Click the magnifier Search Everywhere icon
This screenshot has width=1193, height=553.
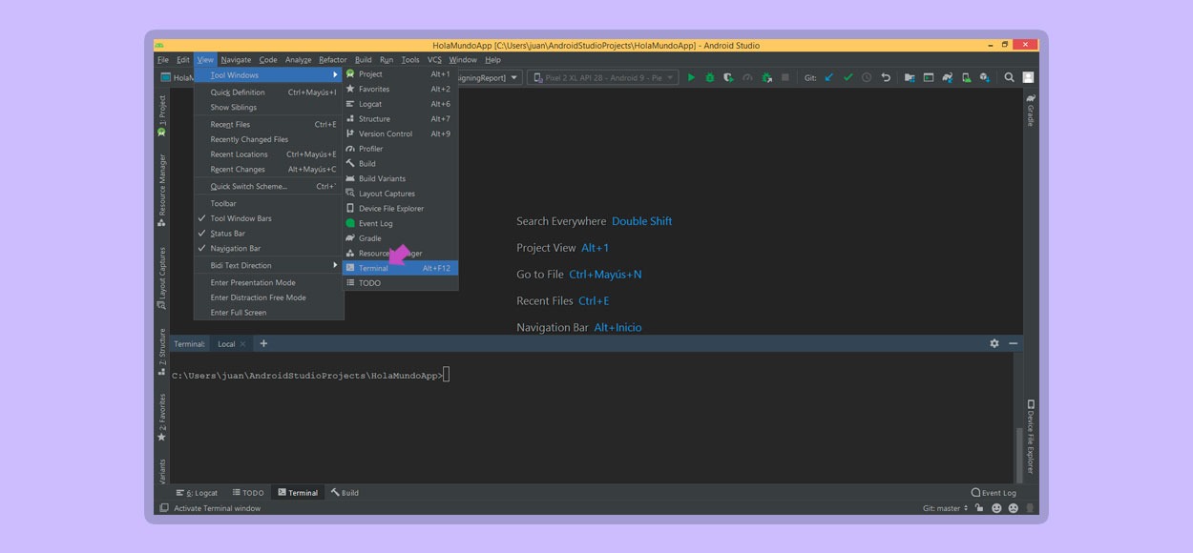1009,77
